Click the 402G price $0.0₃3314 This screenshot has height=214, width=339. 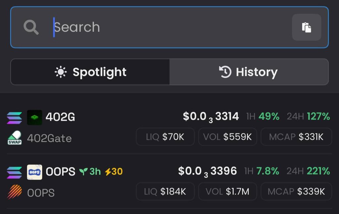click(211, 117)
